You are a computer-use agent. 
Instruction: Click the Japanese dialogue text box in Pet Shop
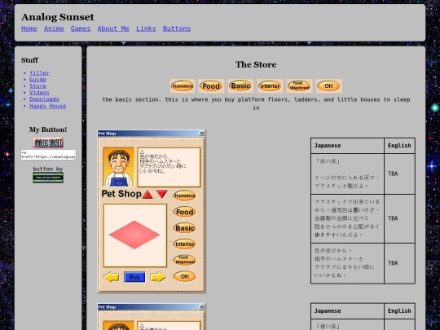[x=169, y=167]
